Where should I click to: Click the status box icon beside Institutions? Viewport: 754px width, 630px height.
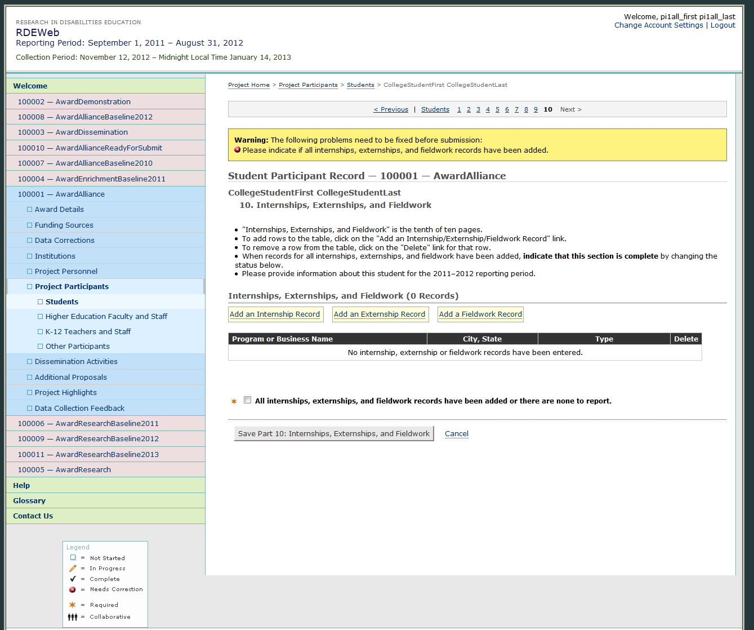pos(30,256)
